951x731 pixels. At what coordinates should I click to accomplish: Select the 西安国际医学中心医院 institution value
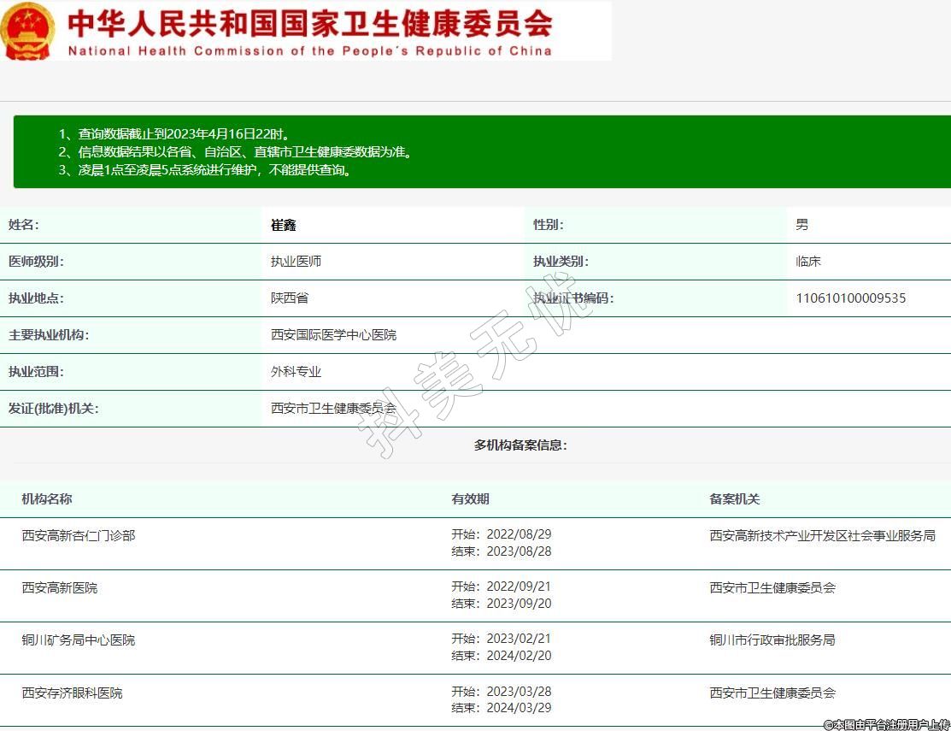point(333,335)
